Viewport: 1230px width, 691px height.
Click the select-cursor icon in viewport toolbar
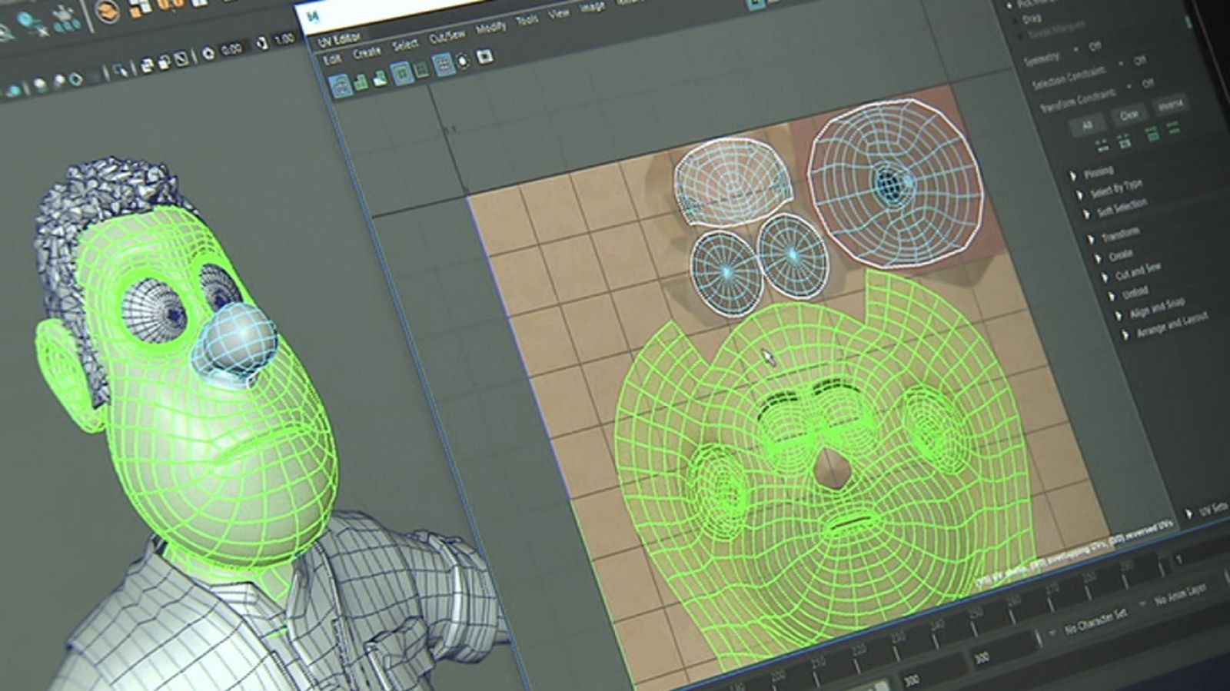[x=119, y=71]
